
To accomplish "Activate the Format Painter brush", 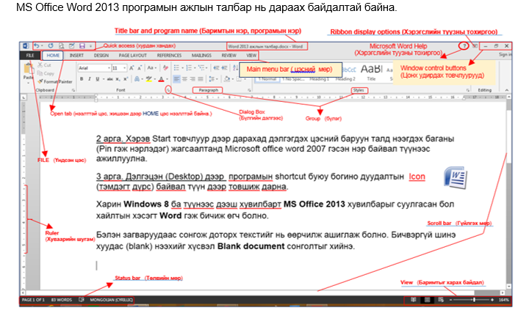I will [55, 81].
